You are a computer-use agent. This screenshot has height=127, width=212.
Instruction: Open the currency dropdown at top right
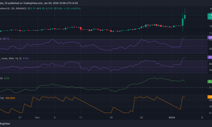[210, 9]
